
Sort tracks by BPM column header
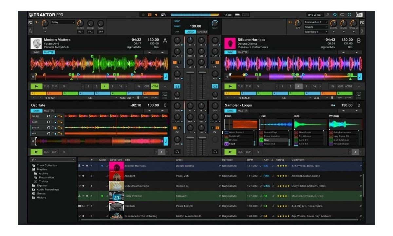pyautogui.click(x=251, y=160)
